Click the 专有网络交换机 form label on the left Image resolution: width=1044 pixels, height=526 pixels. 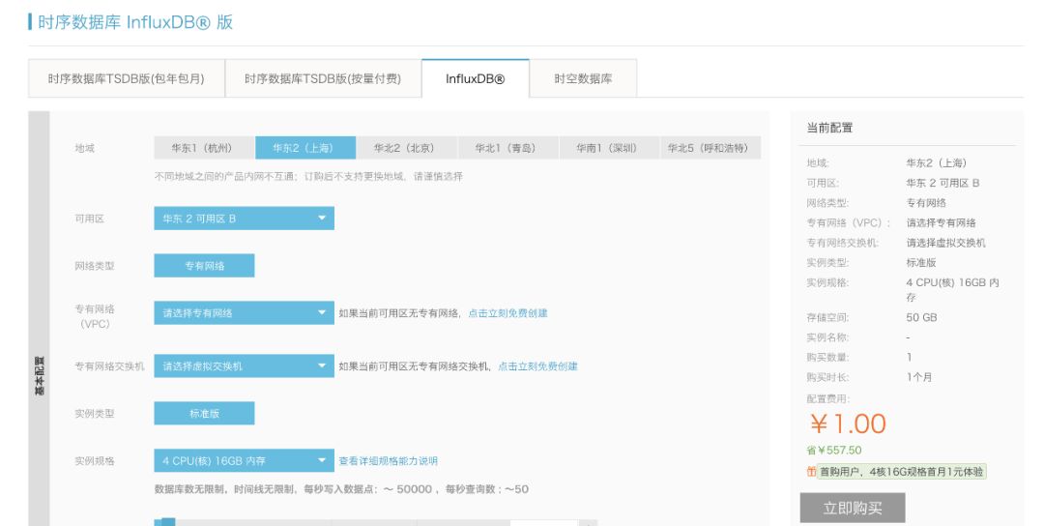click(109, 366)
